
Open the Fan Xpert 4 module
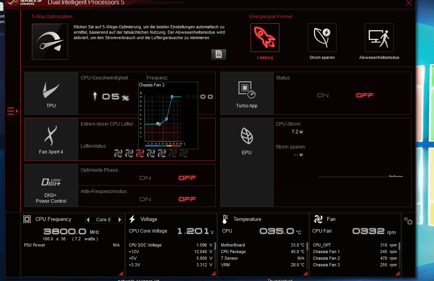(51, 140)
